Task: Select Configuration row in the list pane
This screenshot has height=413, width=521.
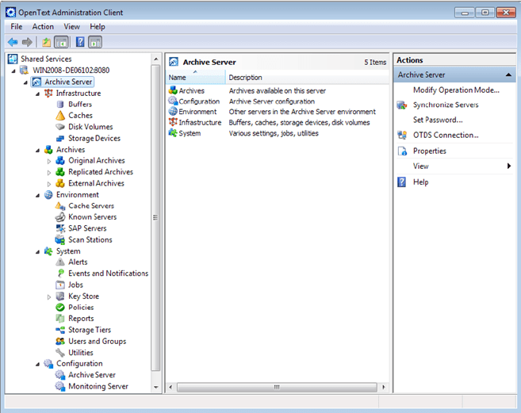Action: pyautogui.click(x=277, y=101)
